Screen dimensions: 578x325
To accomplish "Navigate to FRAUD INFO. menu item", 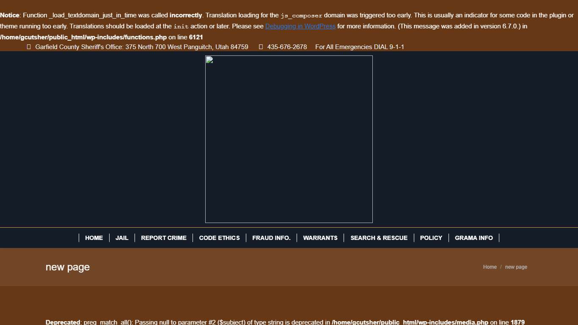I will tap(271, 238).
